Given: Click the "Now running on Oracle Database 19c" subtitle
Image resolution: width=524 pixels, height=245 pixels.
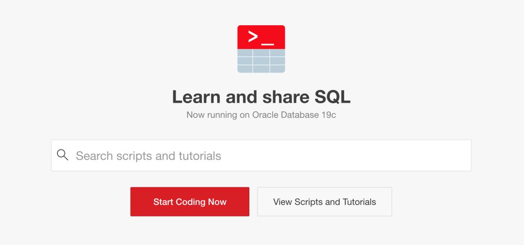Looking at the screenshot, I should click(261, 115).
